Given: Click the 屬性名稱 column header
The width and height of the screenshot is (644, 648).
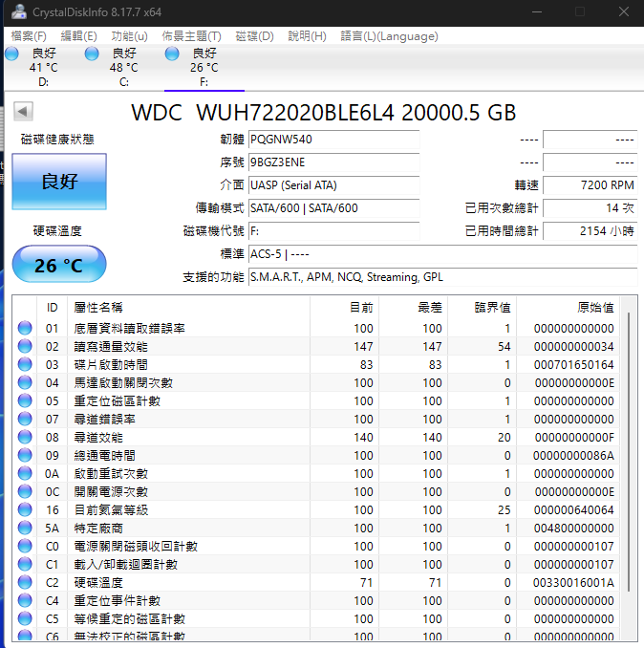Looking at the screenshot, I should pos(189,308).
